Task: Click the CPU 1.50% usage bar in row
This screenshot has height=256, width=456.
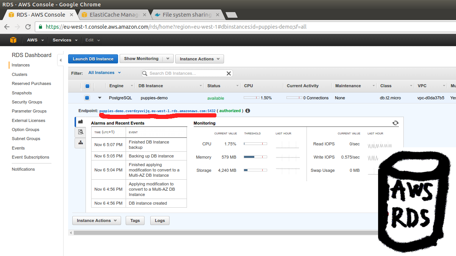Action: tap(252, 98)
